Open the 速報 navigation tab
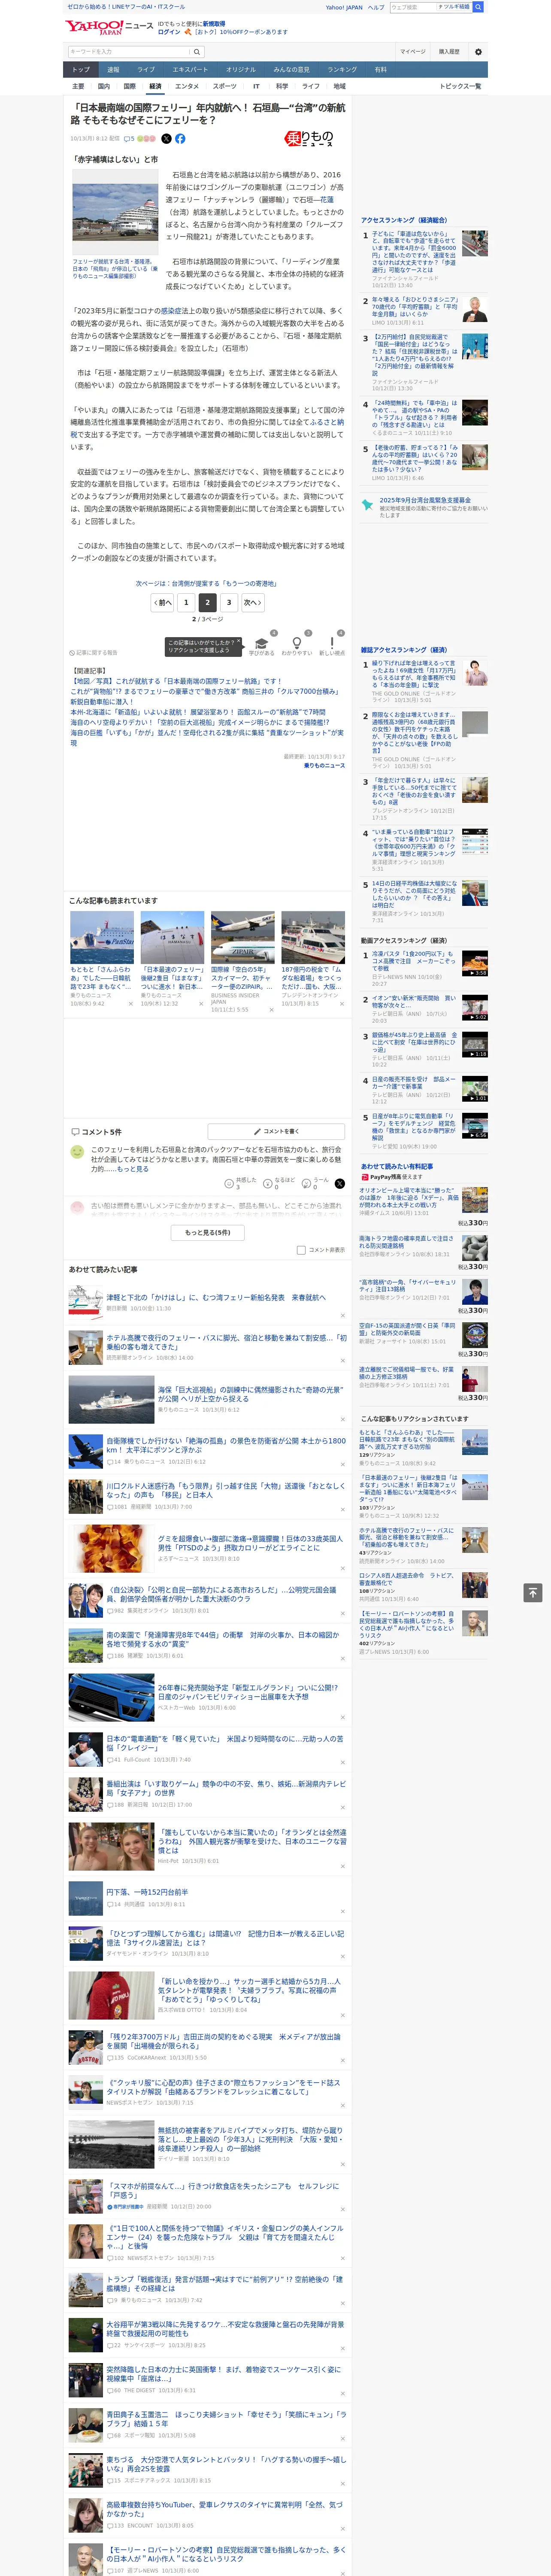The height and width of the screenshot is (2576, 551). click(x=113, y=70)
